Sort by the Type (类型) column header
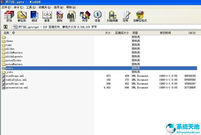201x135 pixels. tap(144, 33)
